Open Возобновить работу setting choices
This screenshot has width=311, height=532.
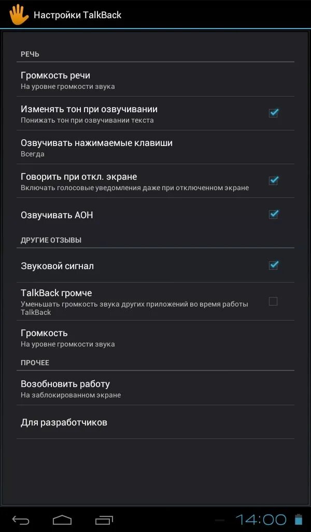(x=155, y=388)
